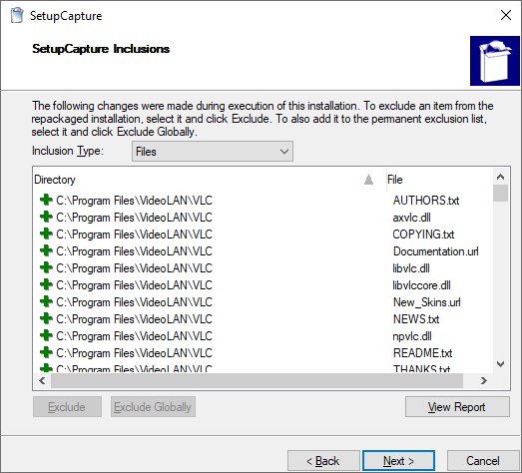Click the green plus icon beside COPYING.txt
Screen dimensions: 522x473
[x=46, y=234]
